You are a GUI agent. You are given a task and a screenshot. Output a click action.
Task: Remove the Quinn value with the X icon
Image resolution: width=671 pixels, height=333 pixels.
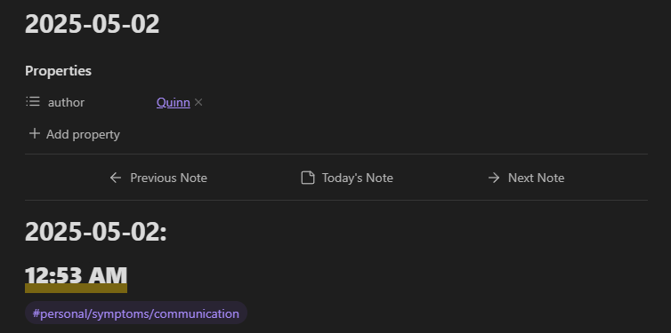coord(198,102)
